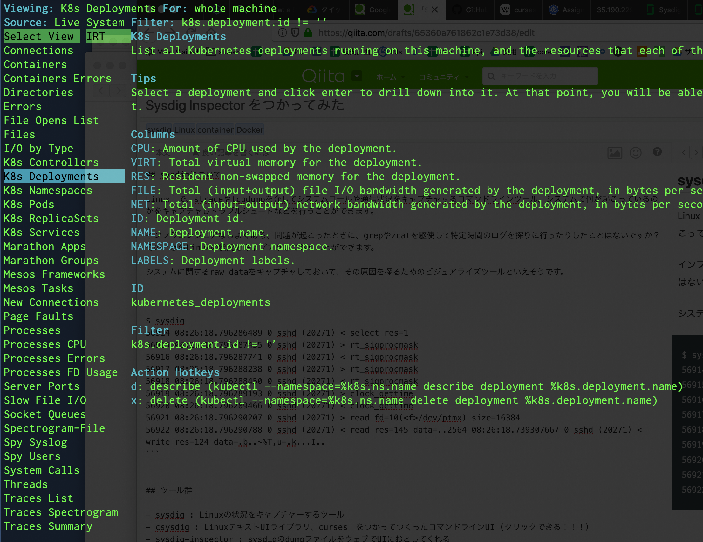Select the Processes CPU view in the sidebar

[x=45, y=344]
